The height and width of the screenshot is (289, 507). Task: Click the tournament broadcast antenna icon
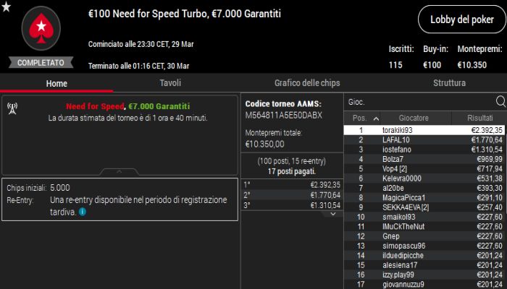(12, 108)
